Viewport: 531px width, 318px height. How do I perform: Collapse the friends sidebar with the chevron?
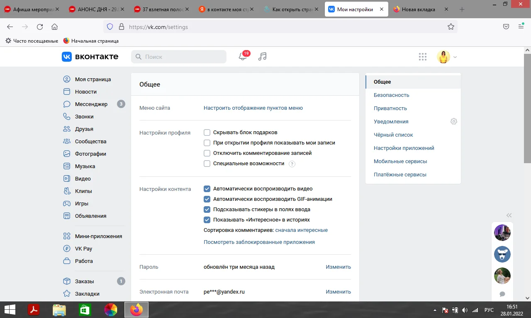point(509,215)
